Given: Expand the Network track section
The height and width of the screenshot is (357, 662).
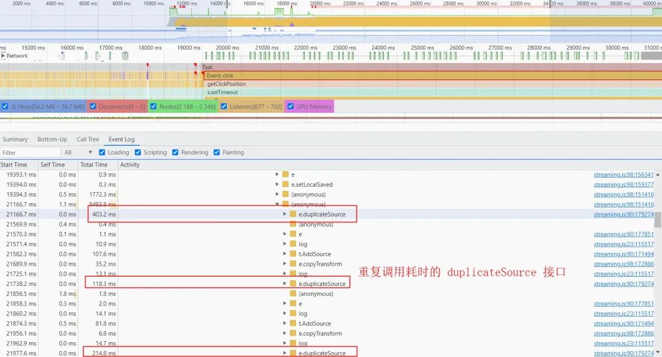Looking at the screenshot, I should point(4,56).
